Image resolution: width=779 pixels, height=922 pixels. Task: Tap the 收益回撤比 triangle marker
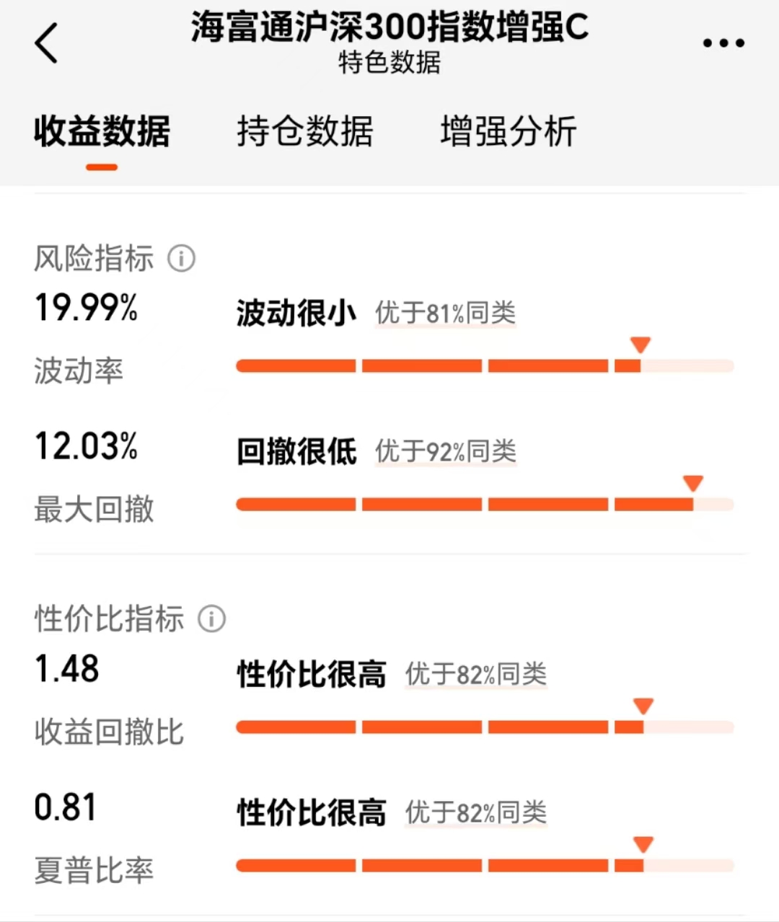[643, 706]
